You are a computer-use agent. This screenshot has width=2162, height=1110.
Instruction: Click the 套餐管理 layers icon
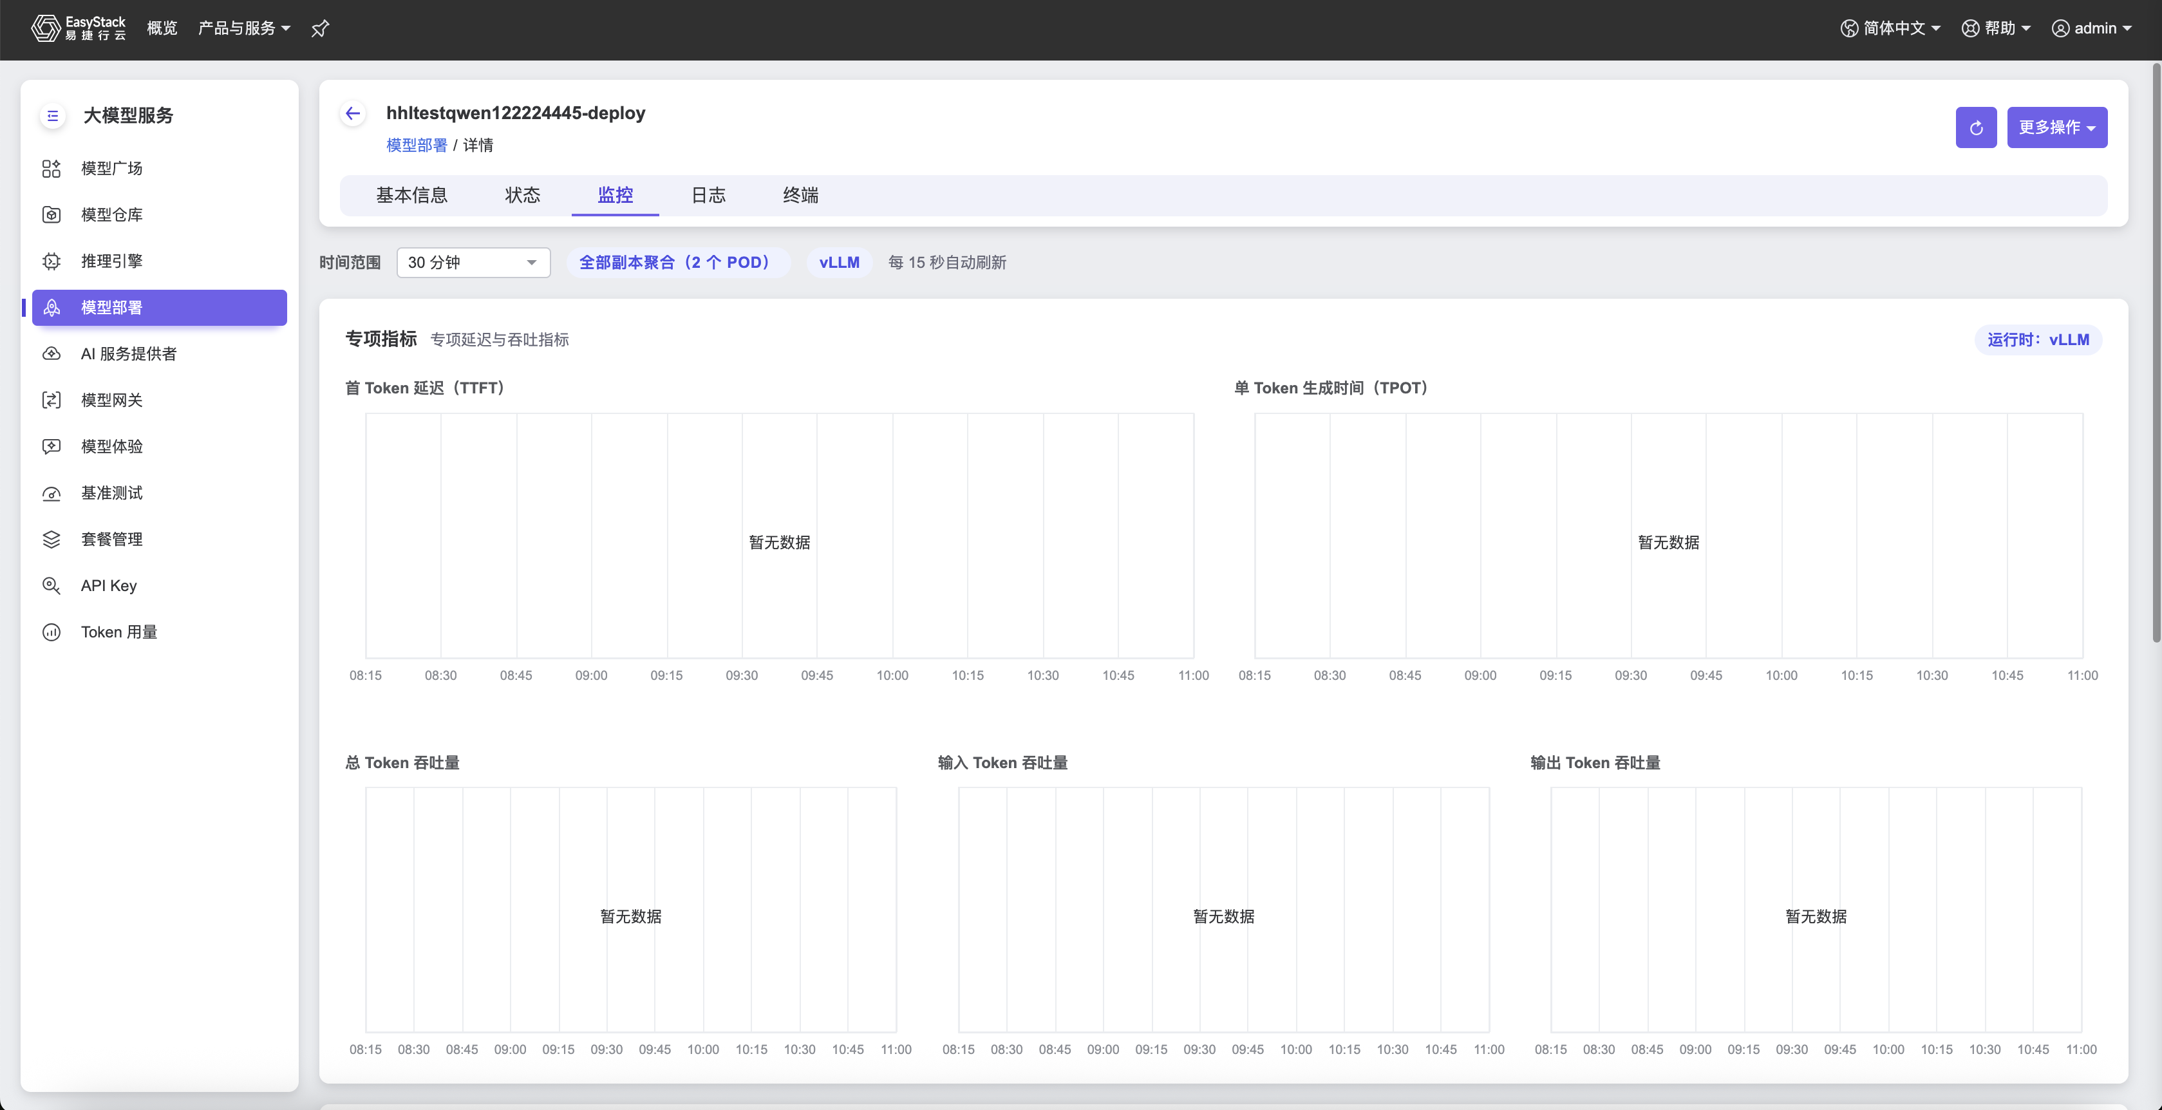(x=52, y=540)
